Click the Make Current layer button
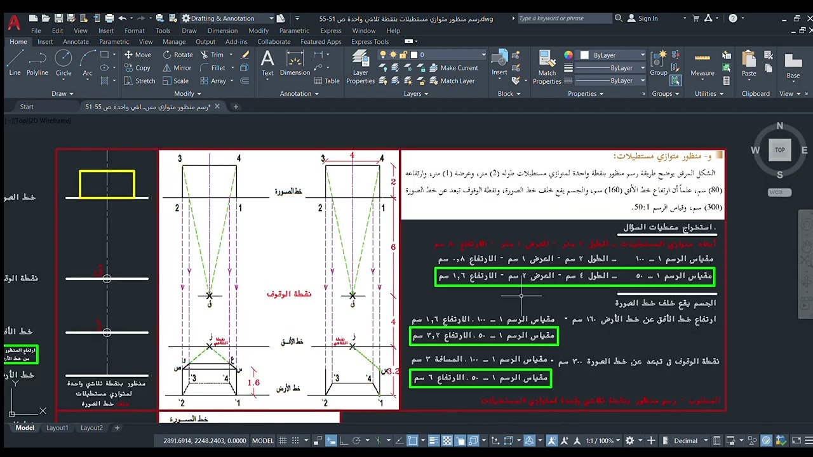Image resolution: width=813 pixels, height=457 pixels. pyautogui.click(x=454, y=68)
